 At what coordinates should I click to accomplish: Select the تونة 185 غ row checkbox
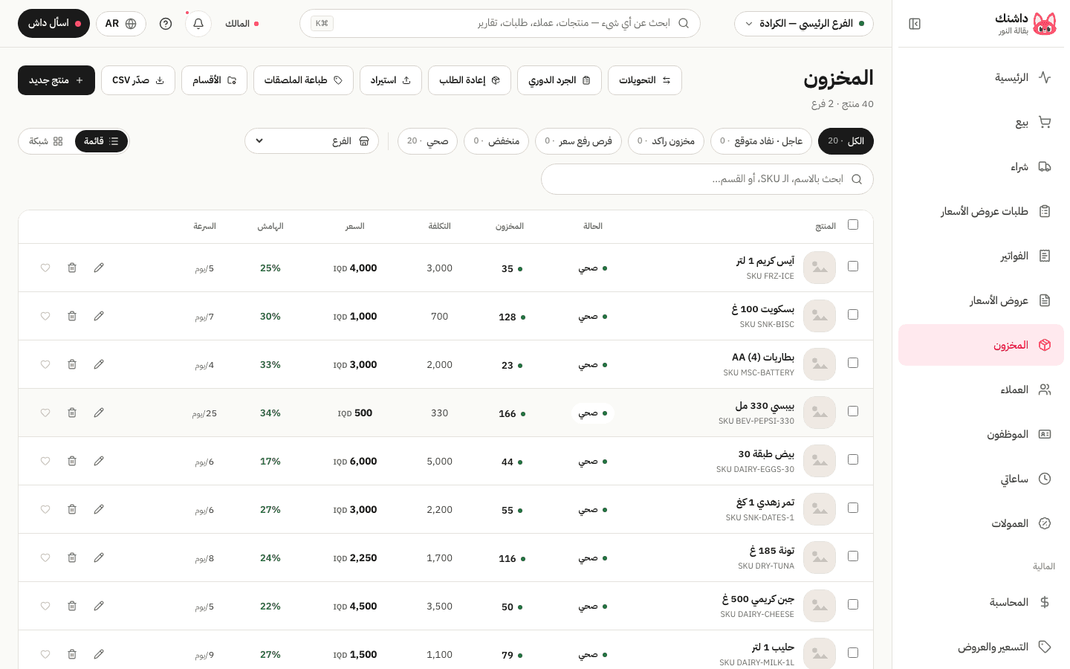pyautogui.click(x=853, y=556)
